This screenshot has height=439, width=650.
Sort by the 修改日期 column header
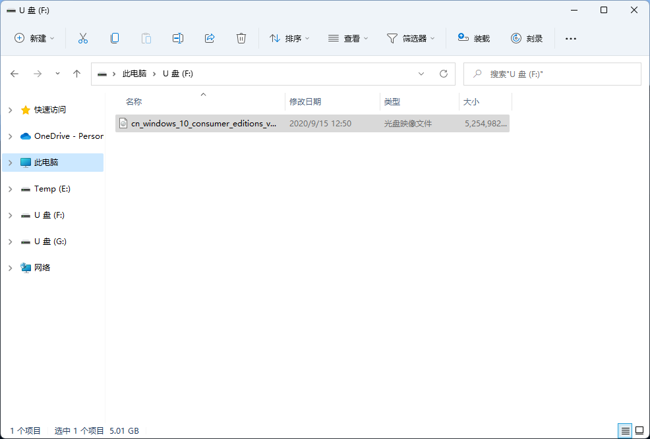click(x=305, y=102)
